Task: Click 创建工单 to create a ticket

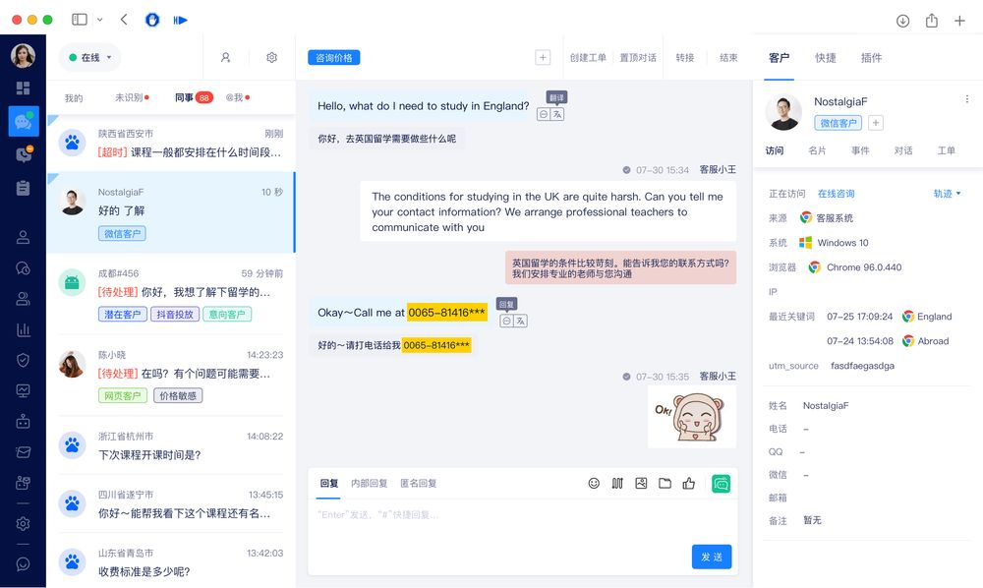Action: pyautogui.click(x=588, y=58)
